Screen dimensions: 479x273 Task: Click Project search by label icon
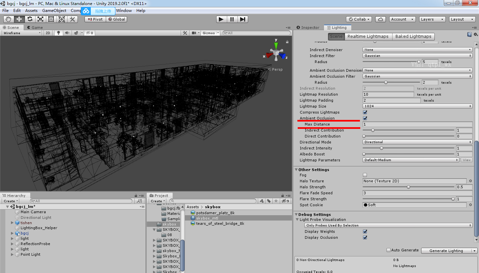click(269, 201)
